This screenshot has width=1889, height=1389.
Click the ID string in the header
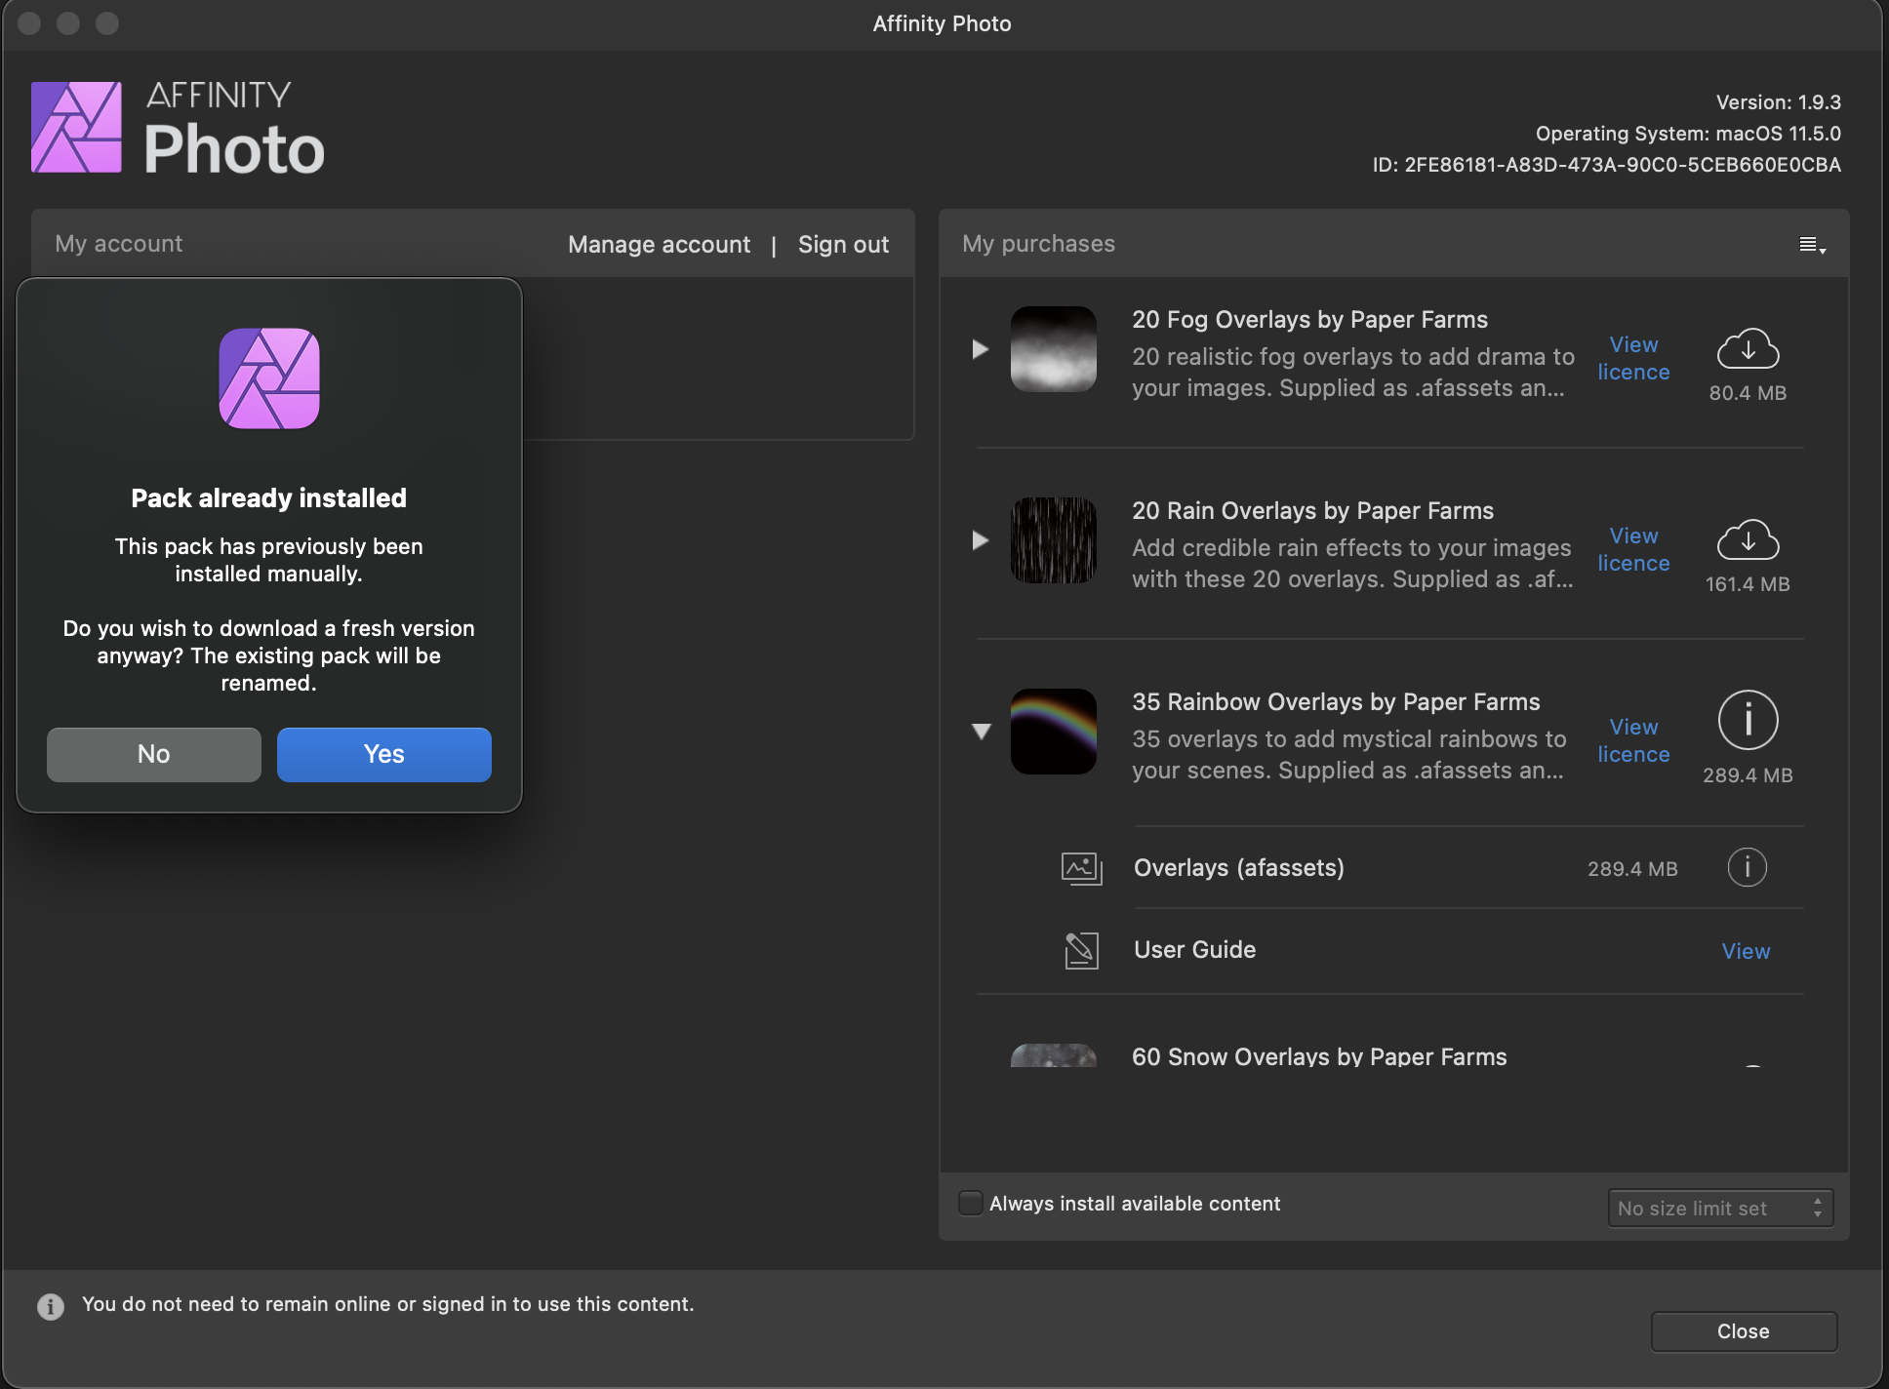click(1607, 165)
